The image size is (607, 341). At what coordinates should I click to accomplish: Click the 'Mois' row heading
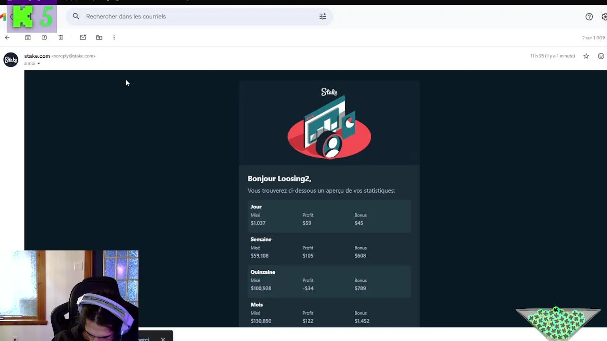click(x=257, y=305)
